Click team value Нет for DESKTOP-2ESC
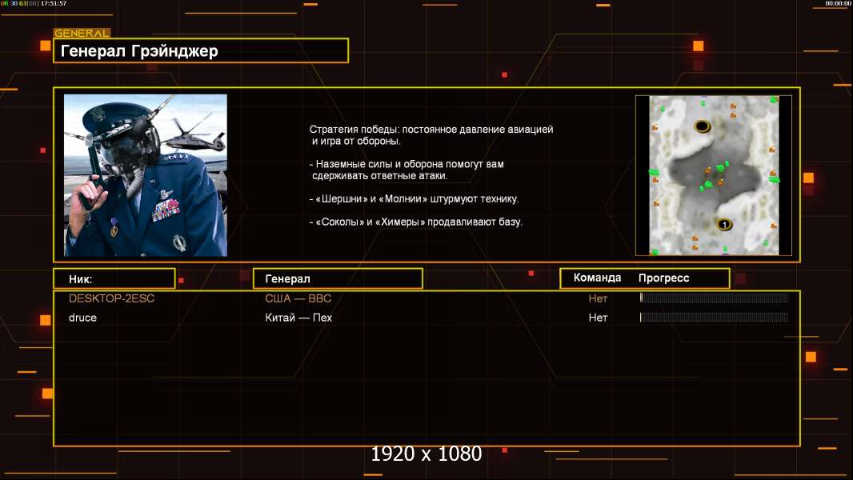Viewport: 853px width, 480px height. 598,298
